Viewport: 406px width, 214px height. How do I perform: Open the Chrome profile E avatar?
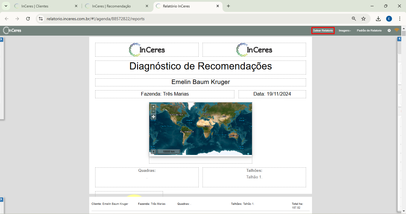389,19
